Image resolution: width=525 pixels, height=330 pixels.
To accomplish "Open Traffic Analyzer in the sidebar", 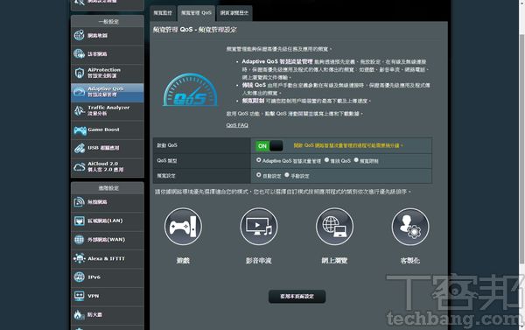I will (108, 110).
